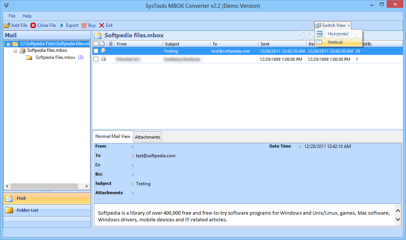The height and width of the screenshot is (240, 406).
Task: Select the C:\Softpedia Files root path
Action: (55, 44)
